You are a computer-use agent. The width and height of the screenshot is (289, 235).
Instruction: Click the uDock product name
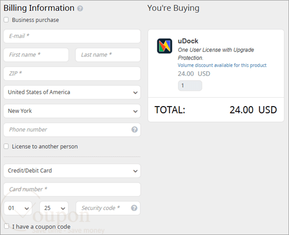point(188,41)
